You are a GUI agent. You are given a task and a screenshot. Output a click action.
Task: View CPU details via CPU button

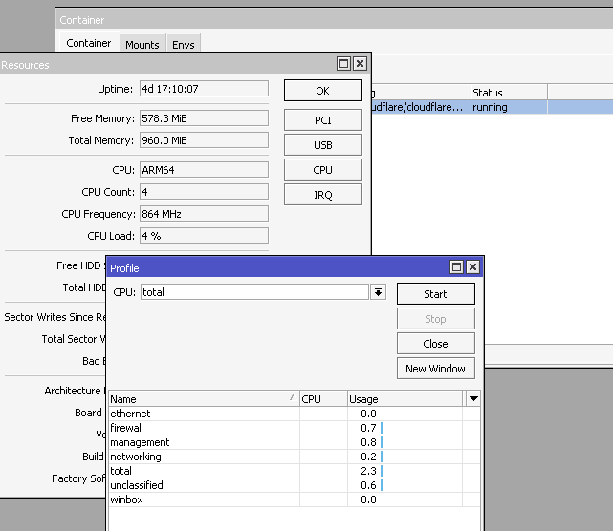click(x=323, y=170)
